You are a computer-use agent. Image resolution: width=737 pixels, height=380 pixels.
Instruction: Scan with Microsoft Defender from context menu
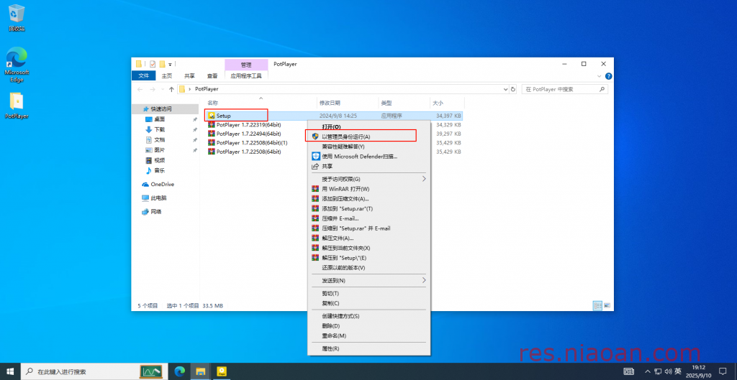pos(369,156)
